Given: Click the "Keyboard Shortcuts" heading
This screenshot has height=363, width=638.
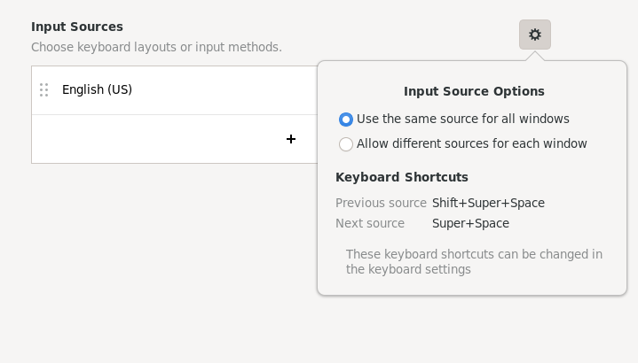Looking at the screenshot, I should [x=402, y=177].
